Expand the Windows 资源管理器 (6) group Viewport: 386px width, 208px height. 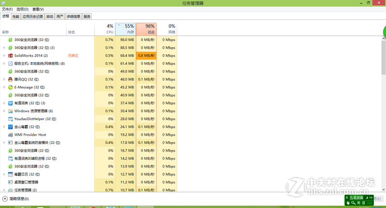coord(4,111)
